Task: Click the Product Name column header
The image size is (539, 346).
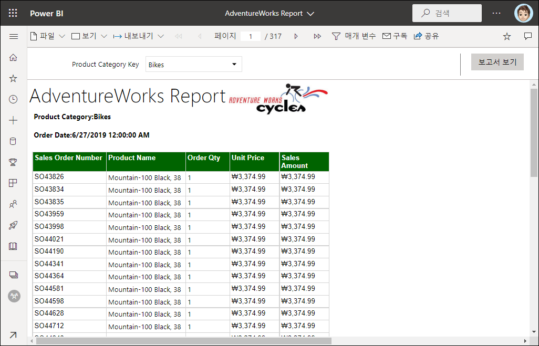Action: 146,162
